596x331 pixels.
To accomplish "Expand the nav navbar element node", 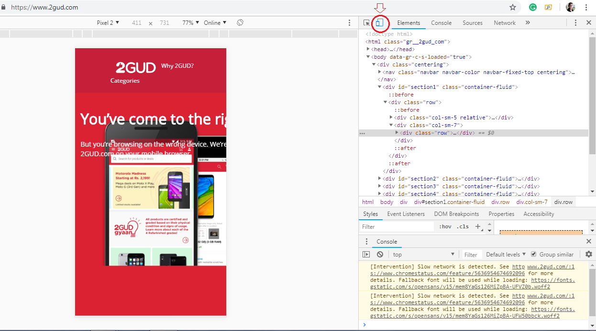I will click(380, 72).
